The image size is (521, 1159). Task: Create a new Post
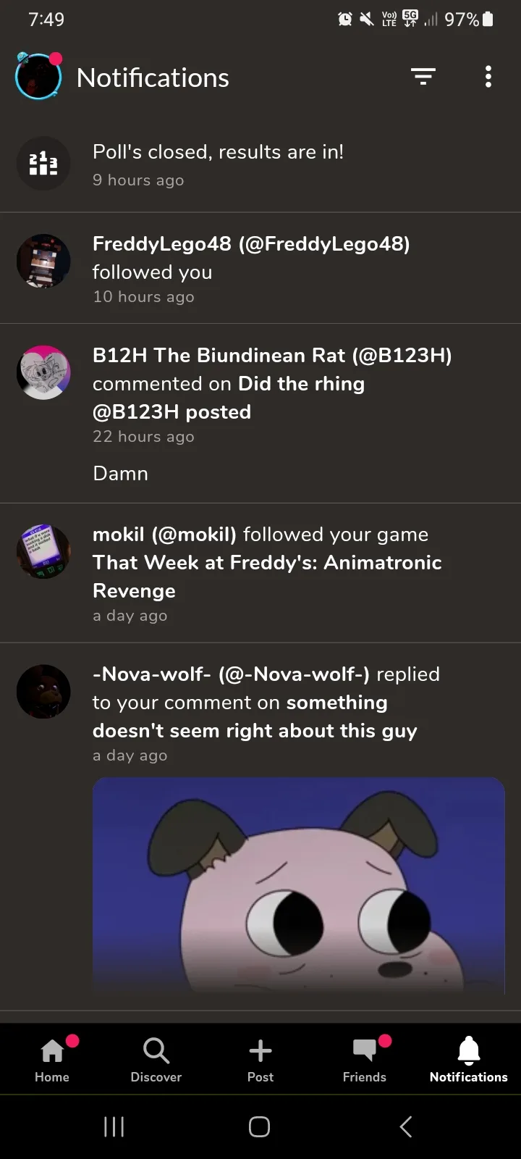[260, 1059]
